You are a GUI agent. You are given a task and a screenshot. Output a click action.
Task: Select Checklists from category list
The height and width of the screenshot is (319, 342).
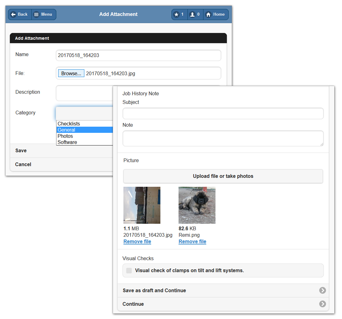click(x=69, y=124)
